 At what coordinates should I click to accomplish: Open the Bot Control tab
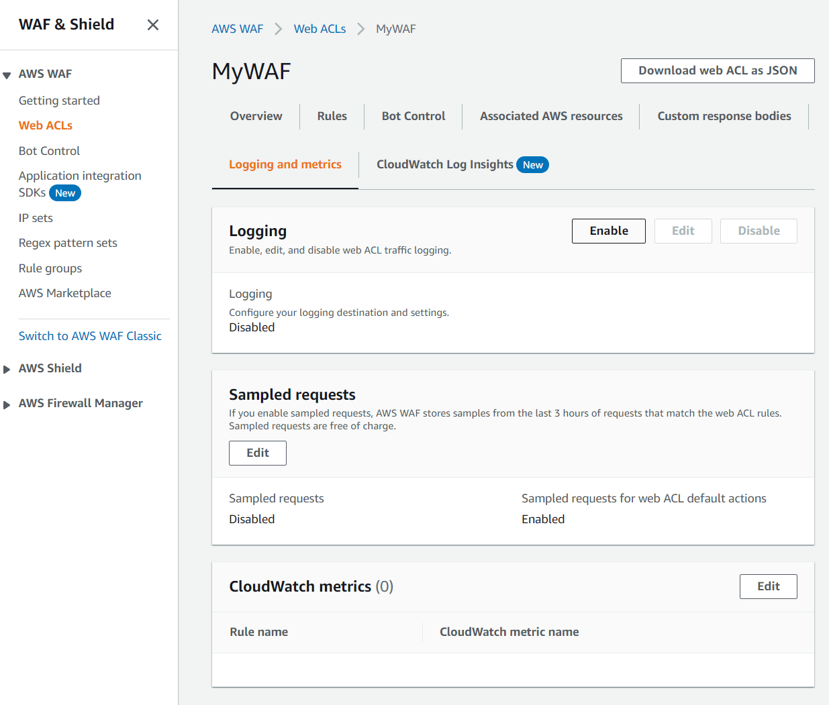[x=413, y=116]
